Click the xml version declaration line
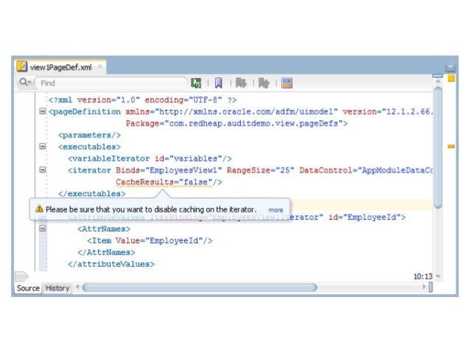 click(142, 100)
